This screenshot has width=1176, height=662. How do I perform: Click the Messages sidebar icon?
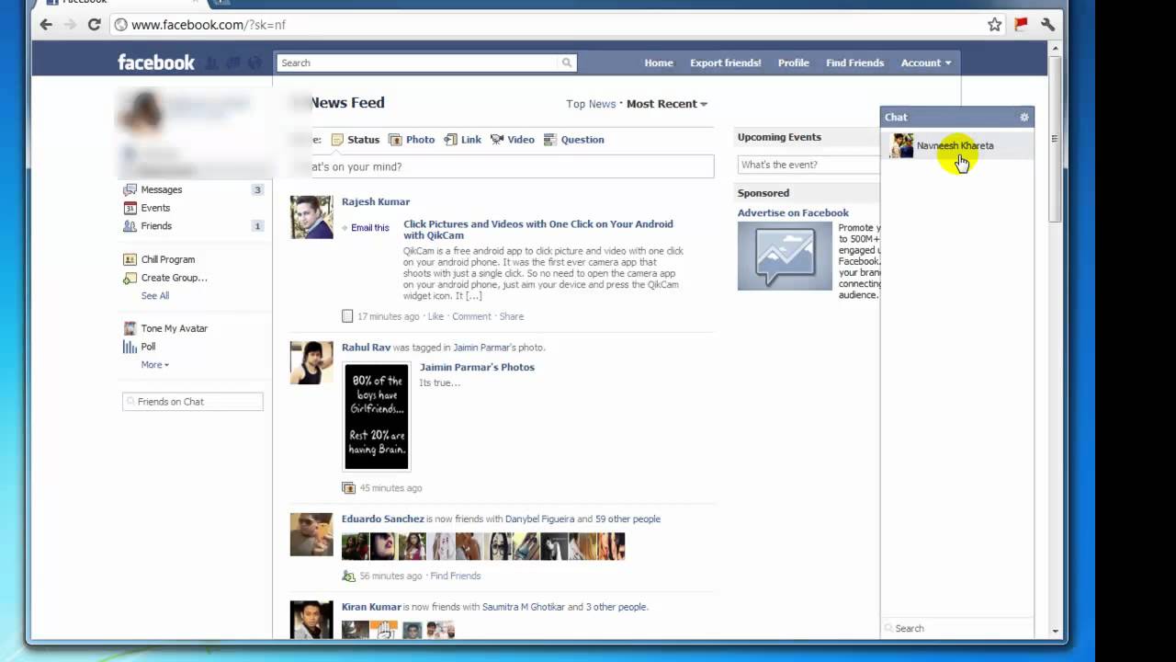pyautogui.click(x=130, y=189)
